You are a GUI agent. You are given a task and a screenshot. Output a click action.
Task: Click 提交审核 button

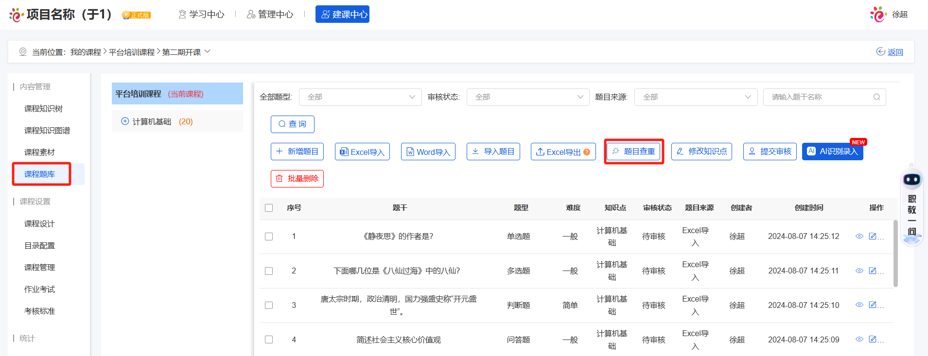pyautogui.click(x=770, y=152)
